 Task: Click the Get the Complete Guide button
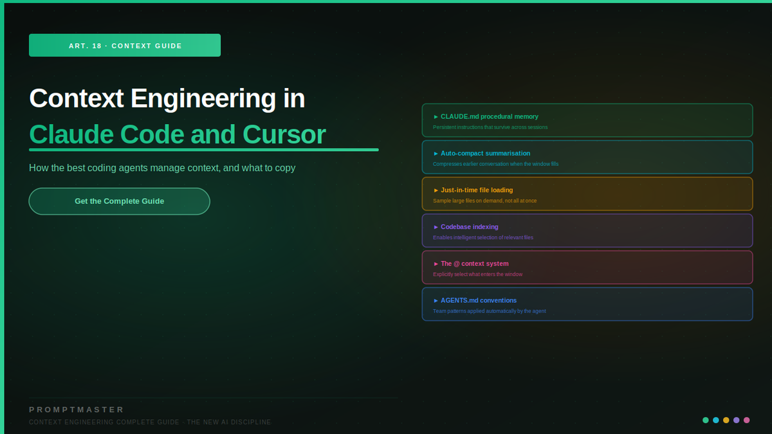(x=119, y=201)
